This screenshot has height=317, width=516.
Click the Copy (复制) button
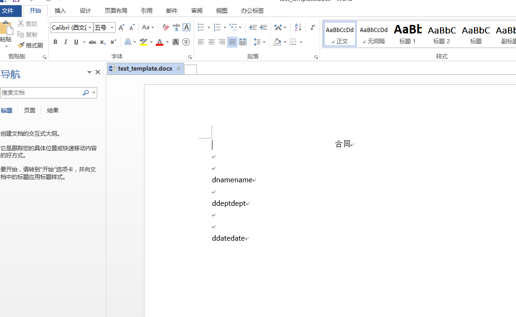[27, 34]
